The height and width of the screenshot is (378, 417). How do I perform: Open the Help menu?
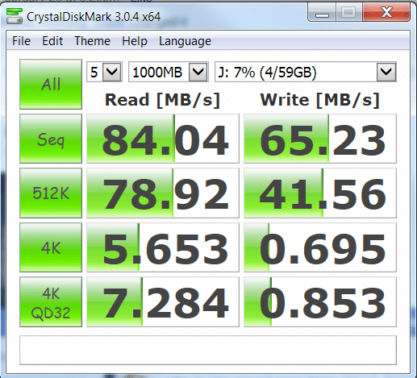pos(135,41)
